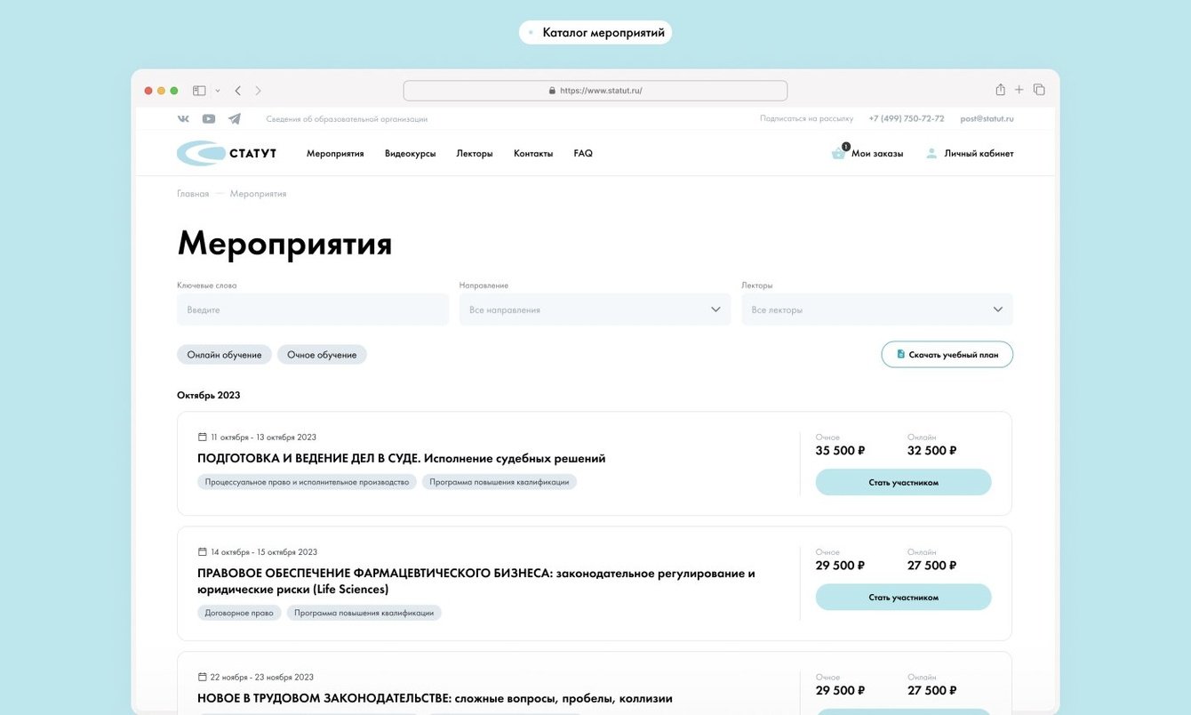Click the user profile icon
The image size is (1191, 715).
tap(931, 153)
